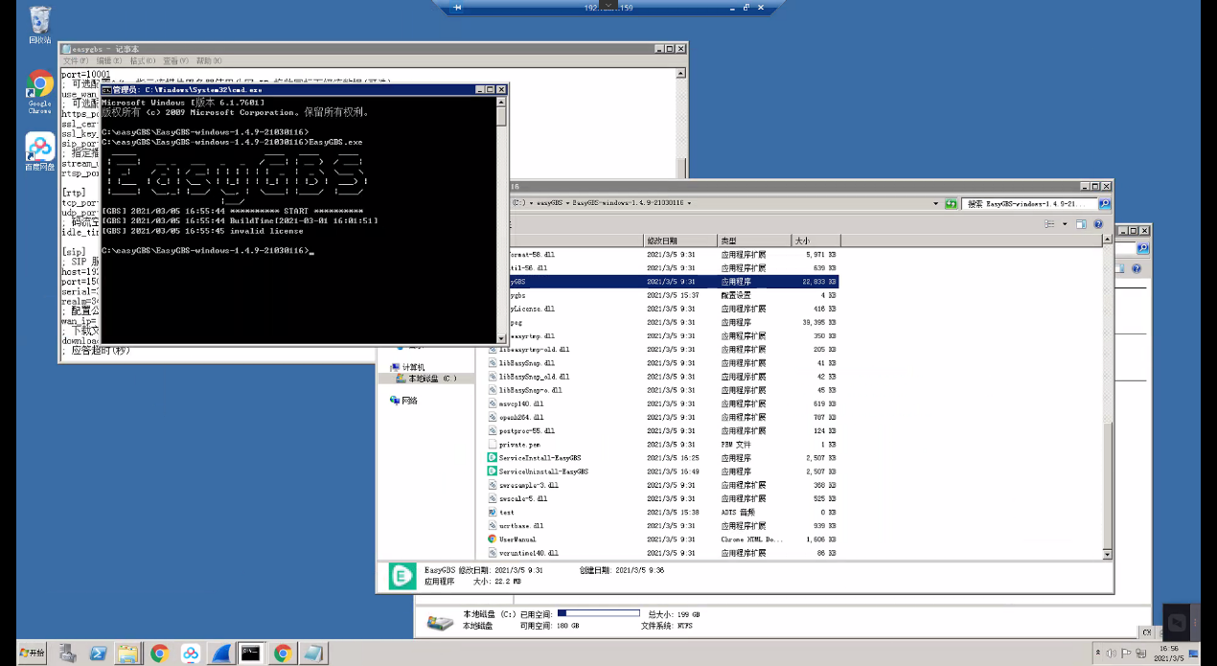Open Notepad Edit (编辑) menu
This screenshot has height=666, width=1217.
click(109, 60)
